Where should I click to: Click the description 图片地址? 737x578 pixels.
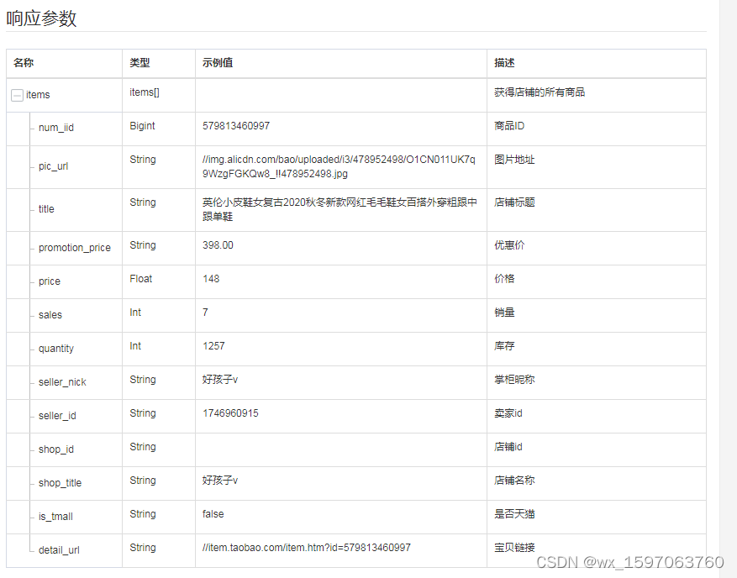[x=514, y=160]
